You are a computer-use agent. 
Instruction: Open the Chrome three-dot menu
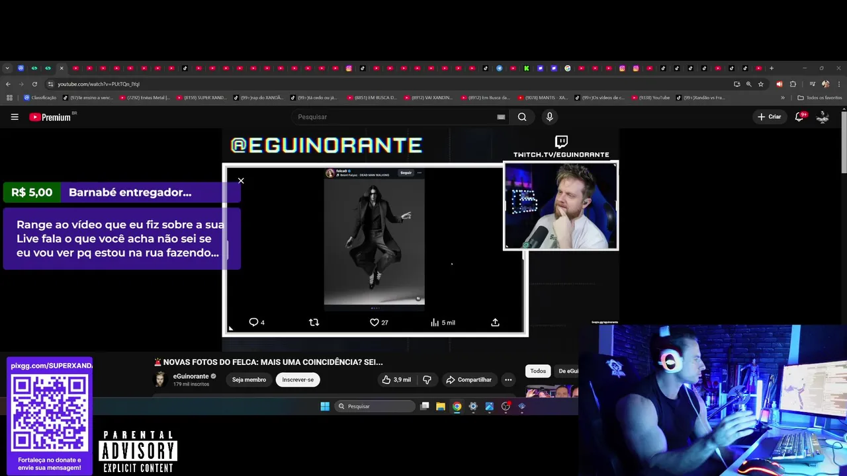838,84
